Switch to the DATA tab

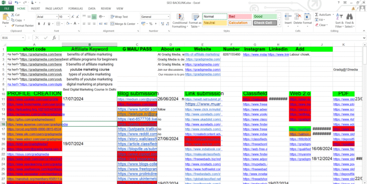pos(92,9)
